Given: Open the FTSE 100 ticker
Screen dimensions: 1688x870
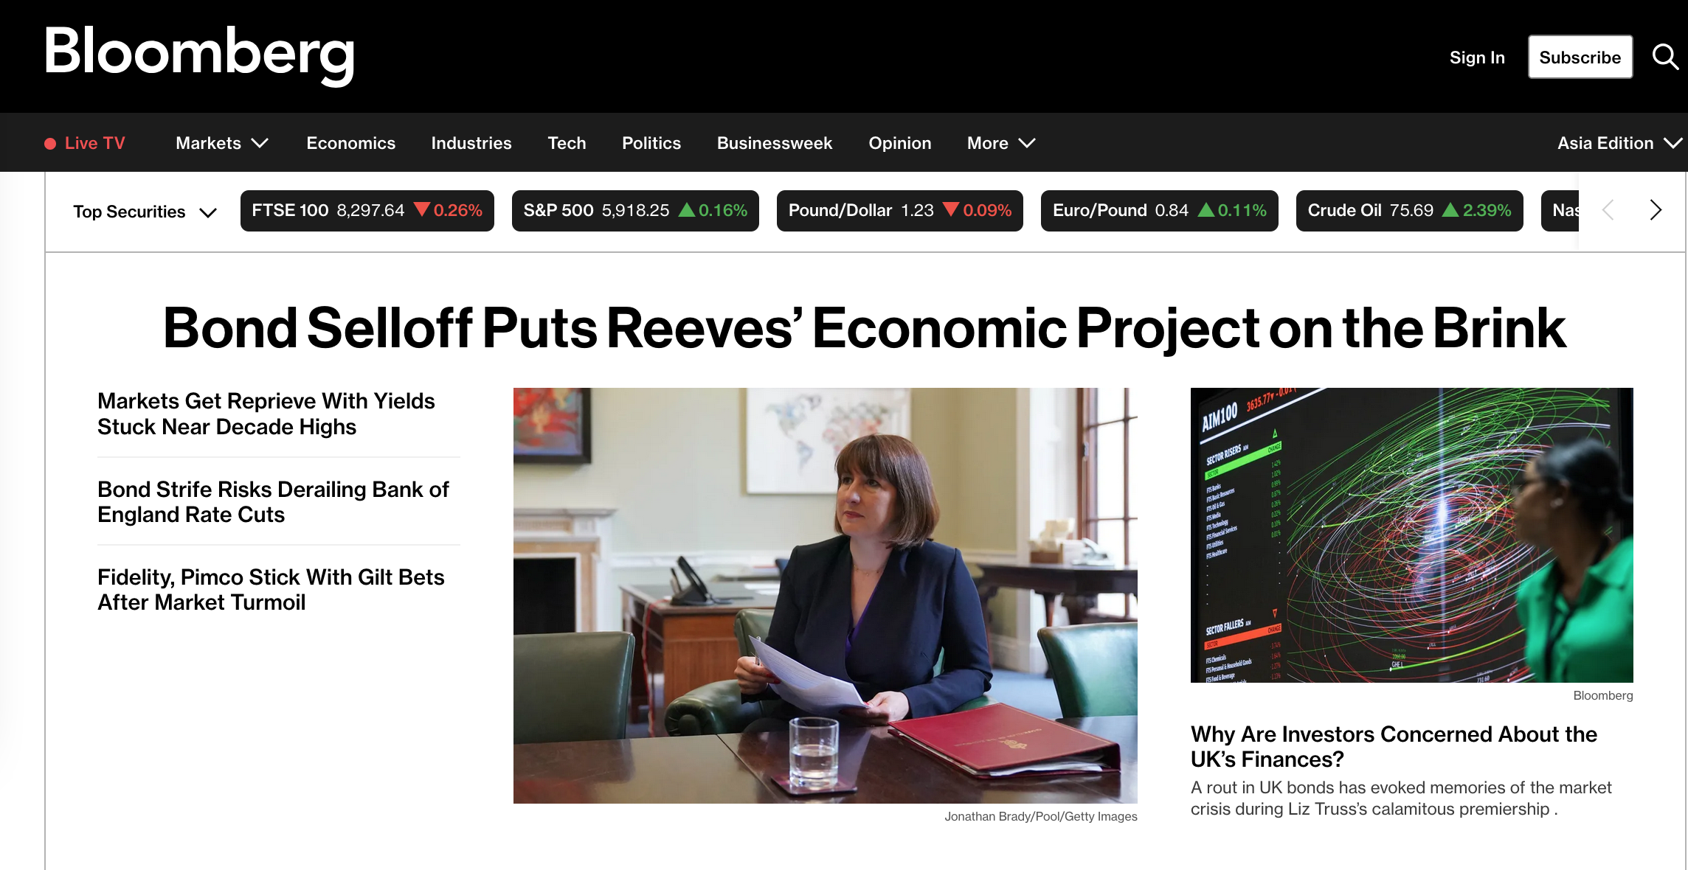Looking at the screenshot, I should coord(367,211).
